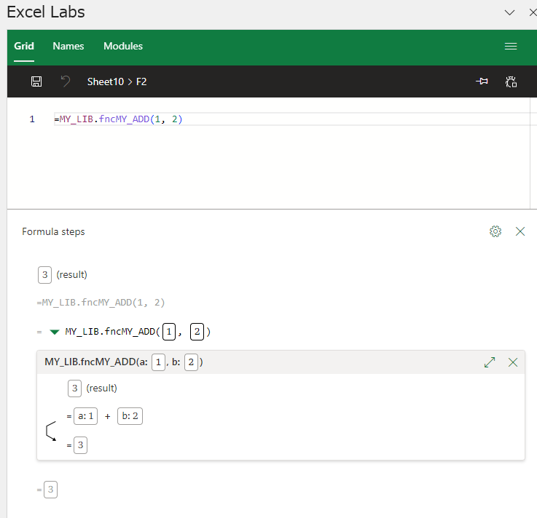The image size is (537, 518).
Task: Click argument 1 box in function step
Action: pos(169,332)
